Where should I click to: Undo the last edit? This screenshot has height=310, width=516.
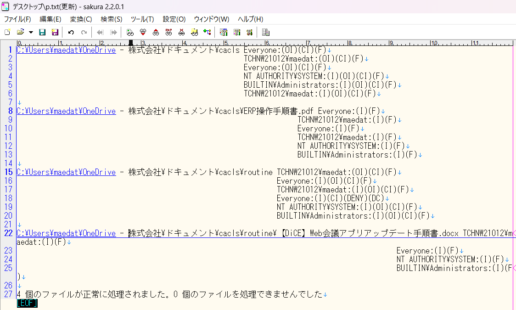70,32
